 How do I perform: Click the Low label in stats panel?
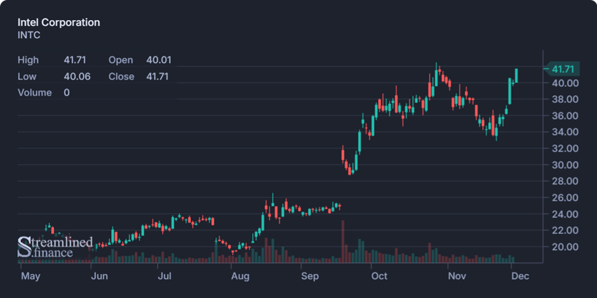(27, 76)
